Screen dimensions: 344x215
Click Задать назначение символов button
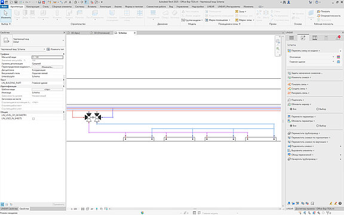click(x=305, y=73)
